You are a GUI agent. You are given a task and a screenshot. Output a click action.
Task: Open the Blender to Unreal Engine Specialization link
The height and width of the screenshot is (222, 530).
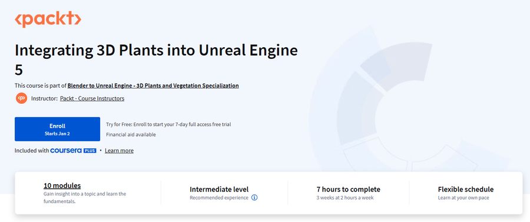click(153, 86)
